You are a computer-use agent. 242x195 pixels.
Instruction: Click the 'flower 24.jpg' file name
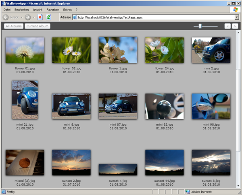pos(165,68)
